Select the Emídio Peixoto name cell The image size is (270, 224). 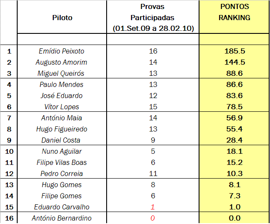pos(62,51)
